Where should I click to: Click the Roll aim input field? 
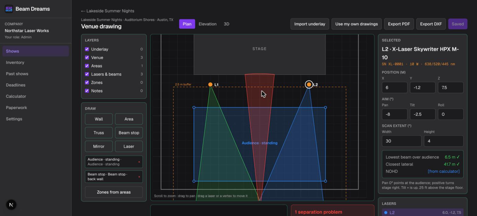(451, 114)
